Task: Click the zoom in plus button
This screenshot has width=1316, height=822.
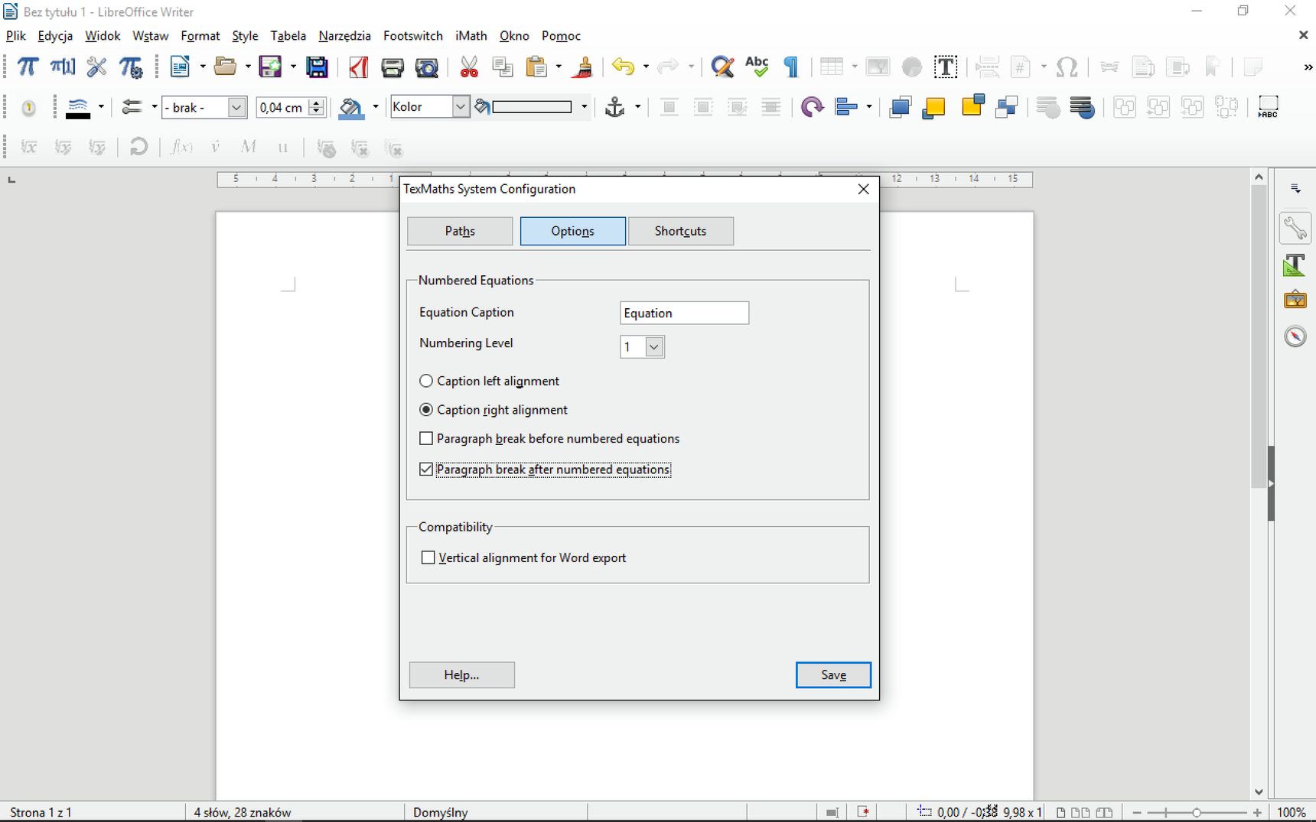Action: pos(1257,812)
